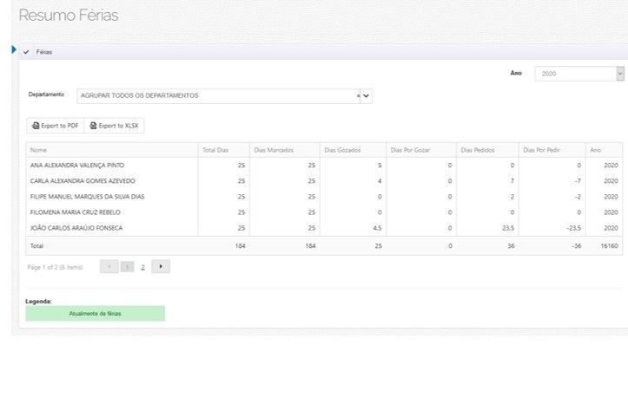Click the previous page arrow button
The height and width of the screenshot is (404, 628).
109,266
